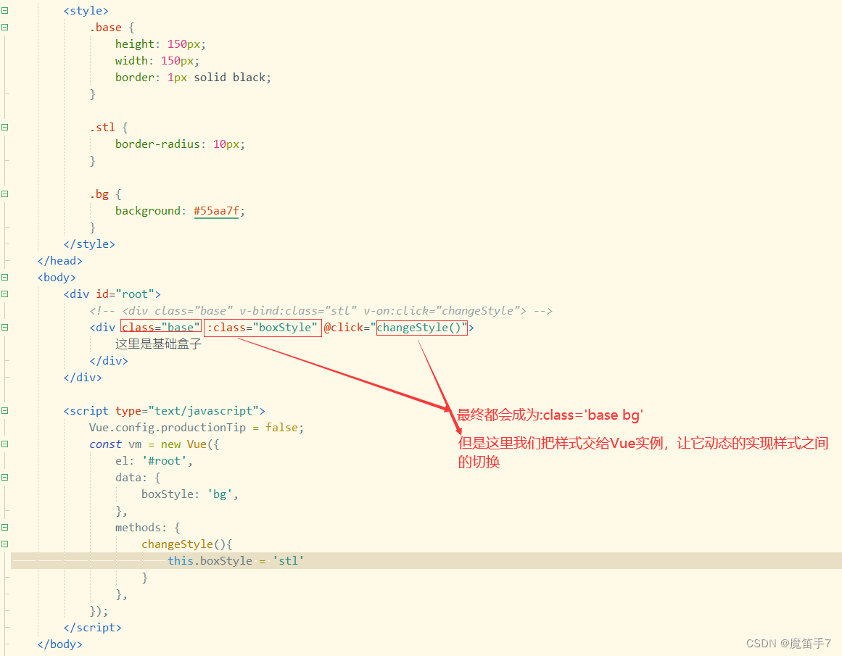
Task: Click the closing </head> tag
Action: [x=59, y=261]
